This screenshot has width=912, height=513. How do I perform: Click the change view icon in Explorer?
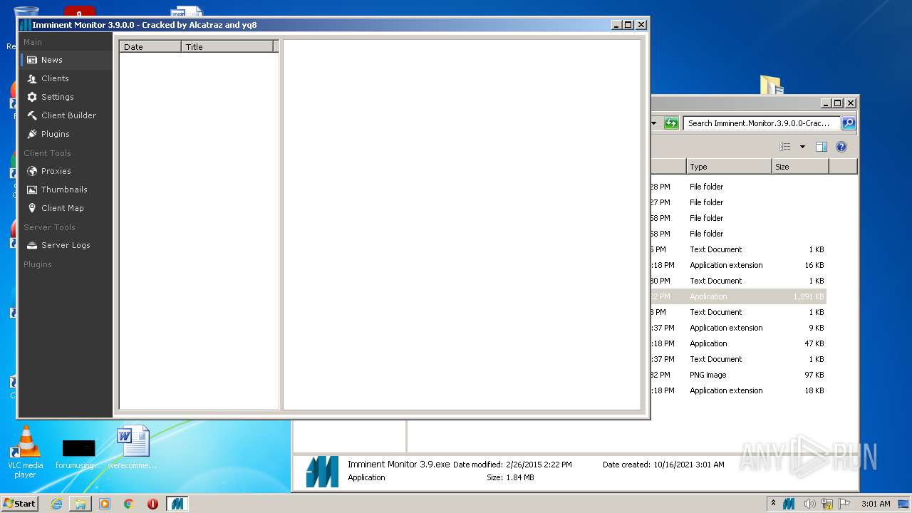point(785,147)
